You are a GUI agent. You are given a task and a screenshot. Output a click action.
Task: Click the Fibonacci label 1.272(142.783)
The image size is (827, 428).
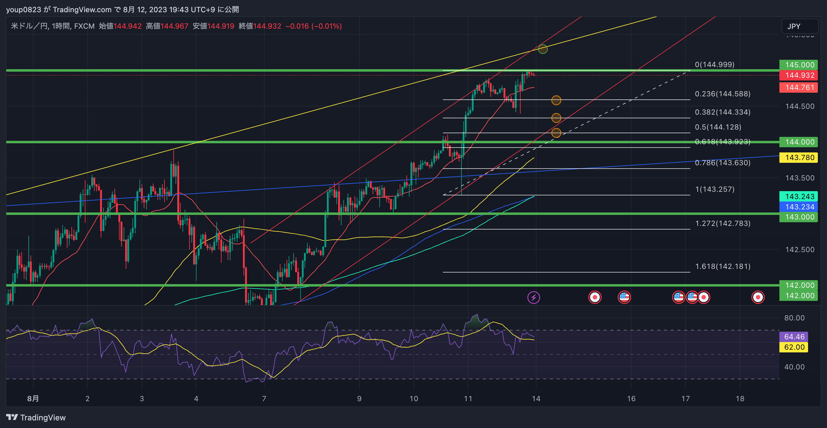click(x=723, y=223)
